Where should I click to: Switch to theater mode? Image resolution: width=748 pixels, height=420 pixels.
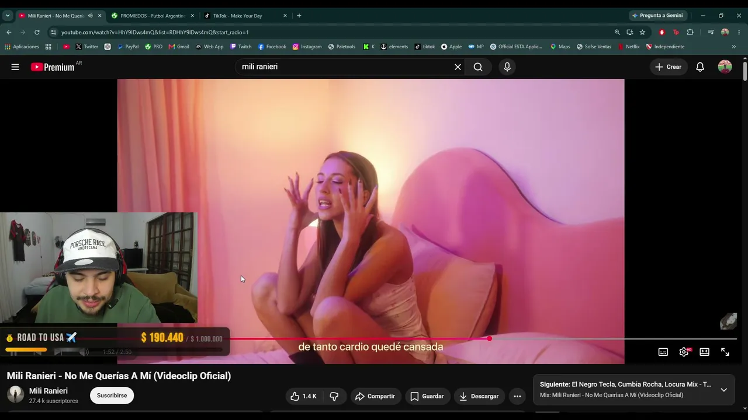[705, 352]
